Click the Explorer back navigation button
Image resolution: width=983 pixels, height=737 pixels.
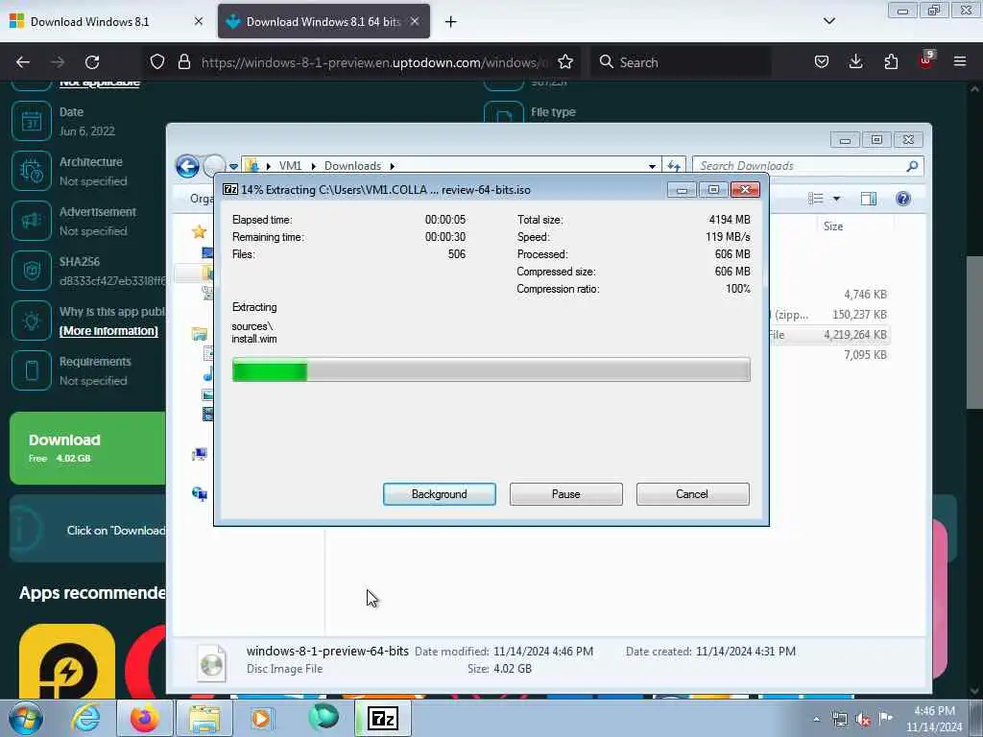pyautogui.click(x=187, y=166)
